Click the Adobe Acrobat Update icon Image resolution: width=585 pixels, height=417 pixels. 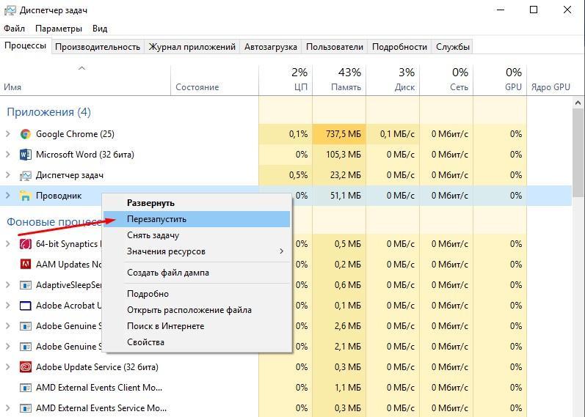26,306
